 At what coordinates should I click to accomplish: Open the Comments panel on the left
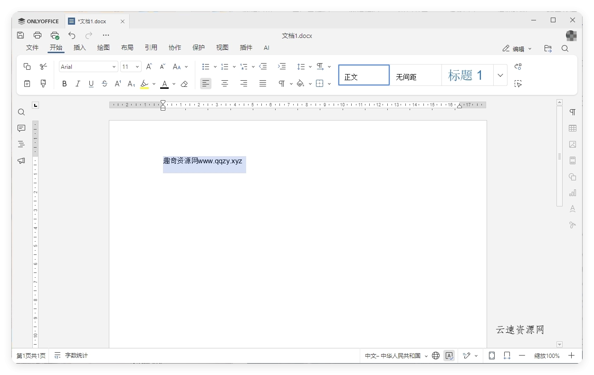(x=21, y=128)
